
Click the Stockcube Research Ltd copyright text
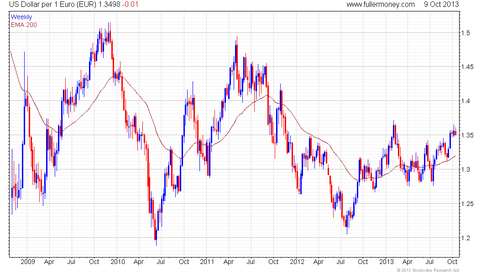tap(428, 270)
